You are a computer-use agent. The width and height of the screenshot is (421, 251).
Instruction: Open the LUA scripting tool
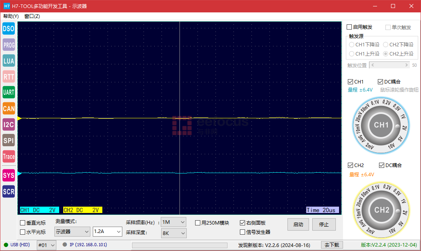point(8,61)
